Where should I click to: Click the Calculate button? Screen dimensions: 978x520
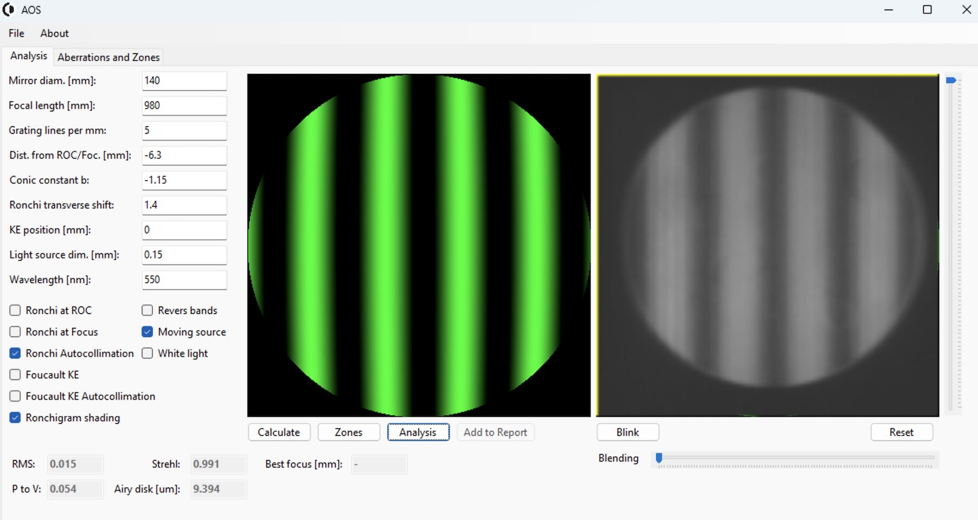pyautogui.click(x=279, y=432)
